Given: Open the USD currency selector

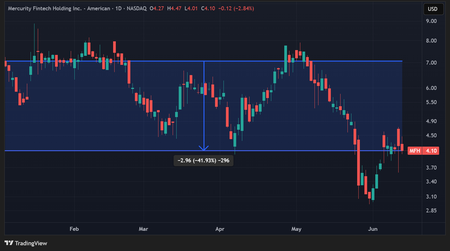Looking at the screenshot, I should 433,9.
